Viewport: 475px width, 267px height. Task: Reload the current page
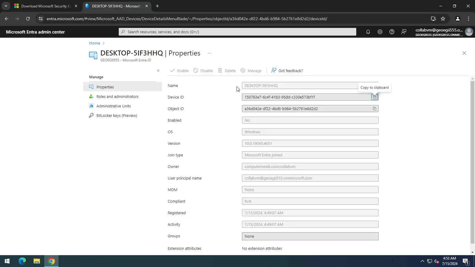[28, 19]
